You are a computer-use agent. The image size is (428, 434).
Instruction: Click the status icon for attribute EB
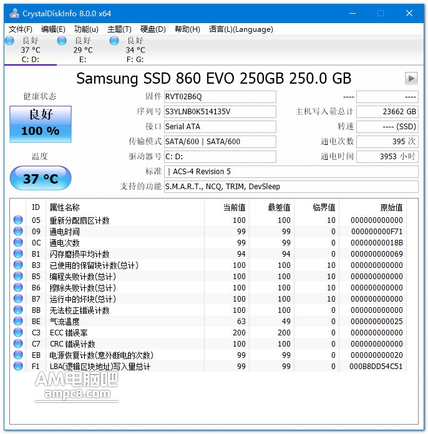(x=18, y=355)
